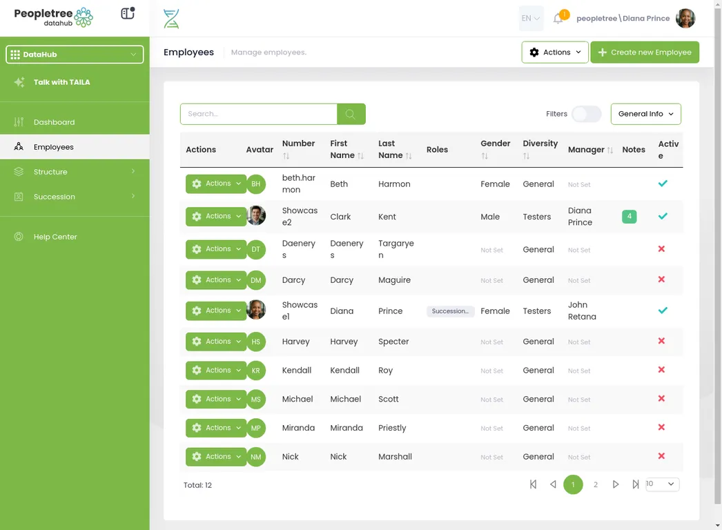Image resolution: width=722 pixels, height=530 pixels.
Task: Click the MP avatar for Miranda Priestly
Action: pos(256,429)
